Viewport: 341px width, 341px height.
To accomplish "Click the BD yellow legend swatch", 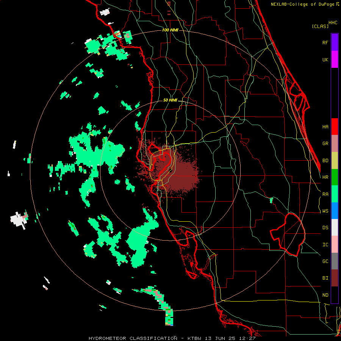I will point(335,160).
